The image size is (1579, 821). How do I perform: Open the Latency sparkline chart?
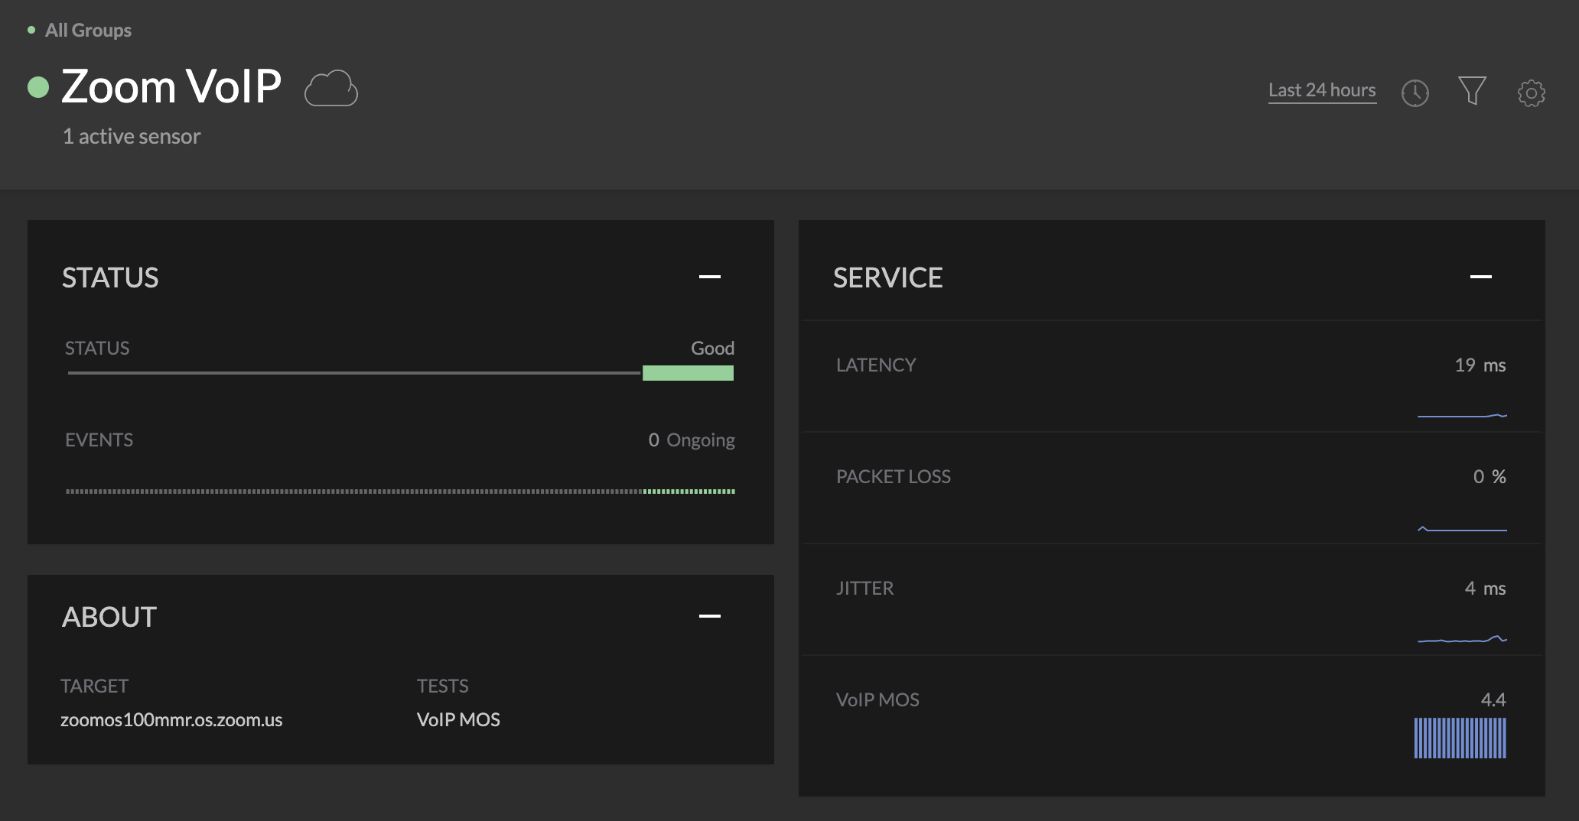(x=1462, y=415)
